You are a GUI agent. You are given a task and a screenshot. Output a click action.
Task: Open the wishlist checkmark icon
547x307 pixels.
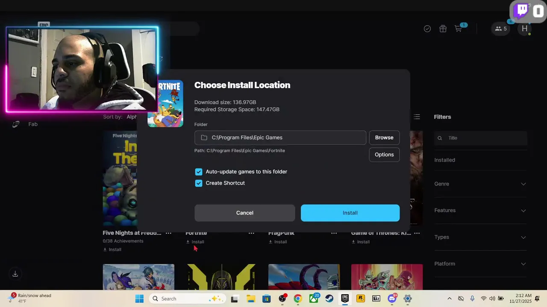coord(427,29)
